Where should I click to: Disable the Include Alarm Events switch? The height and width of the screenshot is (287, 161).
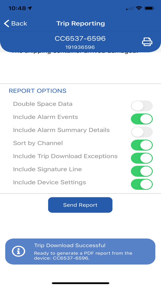point(142,119)
